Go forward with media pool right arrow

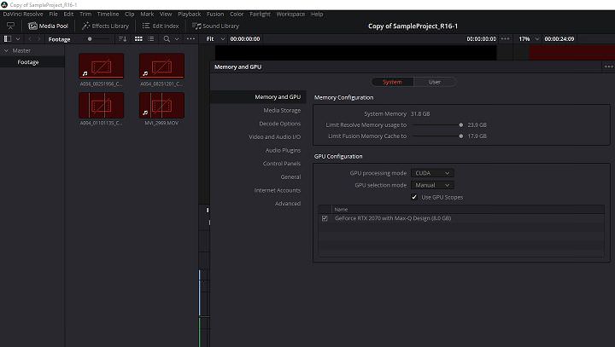point(38,38)
